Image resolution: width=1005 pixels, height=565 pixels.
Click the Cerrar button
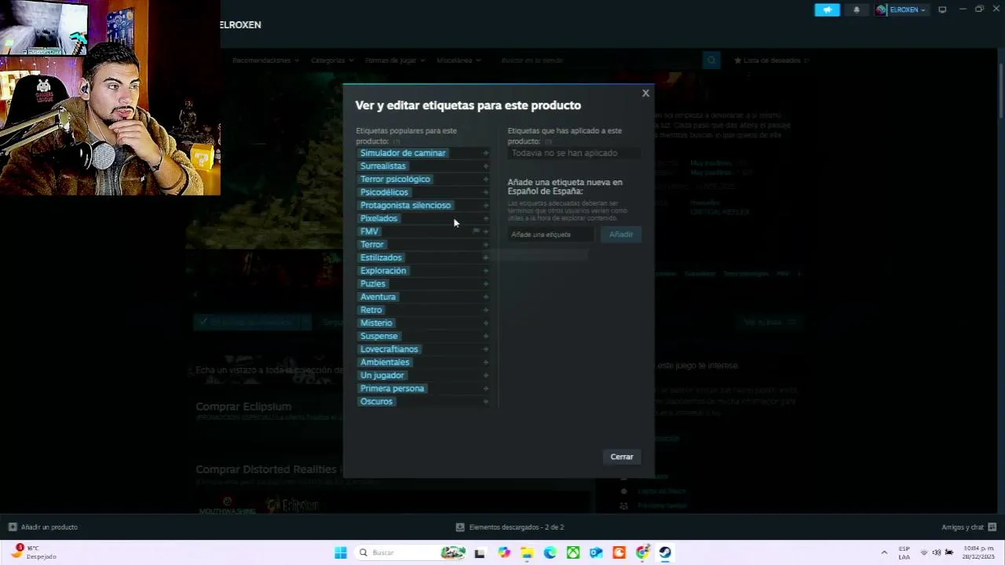coord(622,457)
